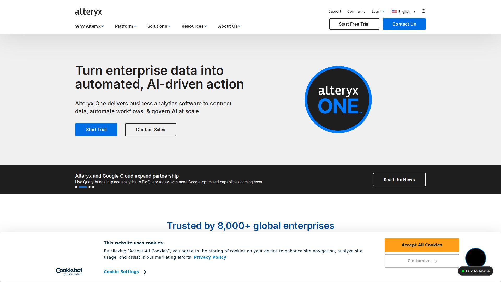Select Support in the top menu
This screenshot has height=282, width=501.
[335, 11]
